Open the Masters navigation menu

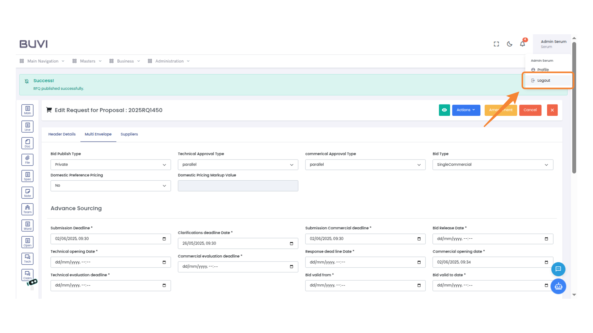(87, 61)
